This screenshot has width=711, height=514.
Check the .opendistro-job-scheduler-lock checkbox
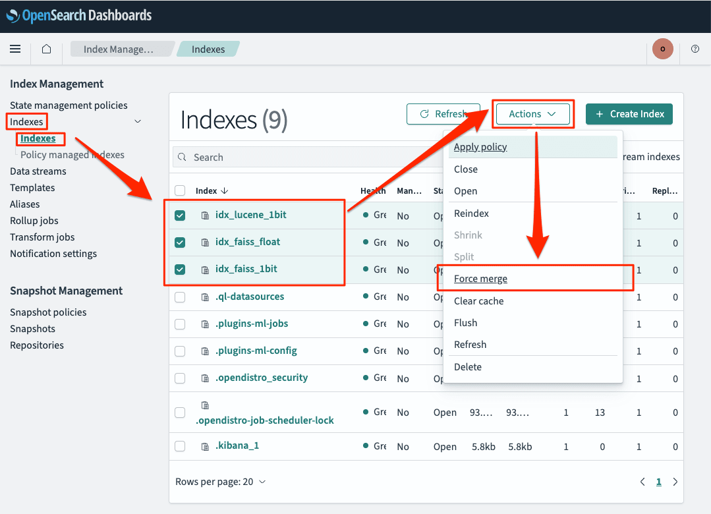pyautogui.click(x=180, y=413)
